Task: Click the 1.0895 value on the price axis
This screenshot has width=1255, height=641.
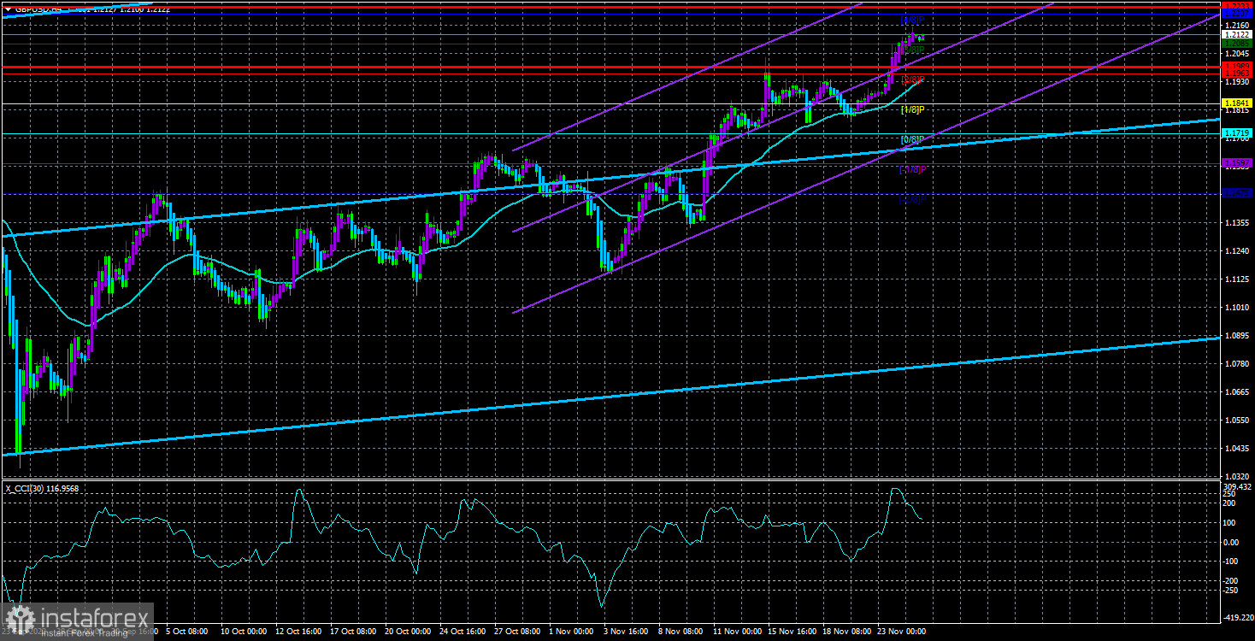Action: click(x=1235, y=336)
